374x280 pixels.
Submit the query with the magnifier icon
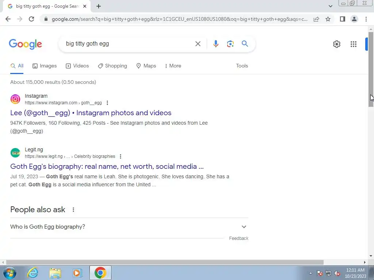coord(245,44)
